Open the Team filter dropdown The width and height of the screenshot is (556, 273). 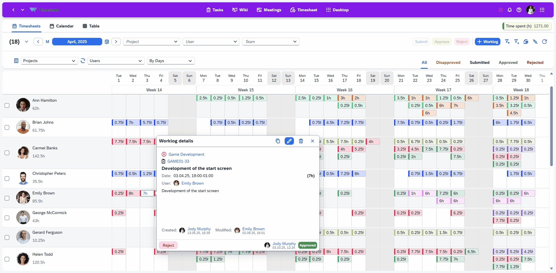pyautogui.click(x=270, y=42)
